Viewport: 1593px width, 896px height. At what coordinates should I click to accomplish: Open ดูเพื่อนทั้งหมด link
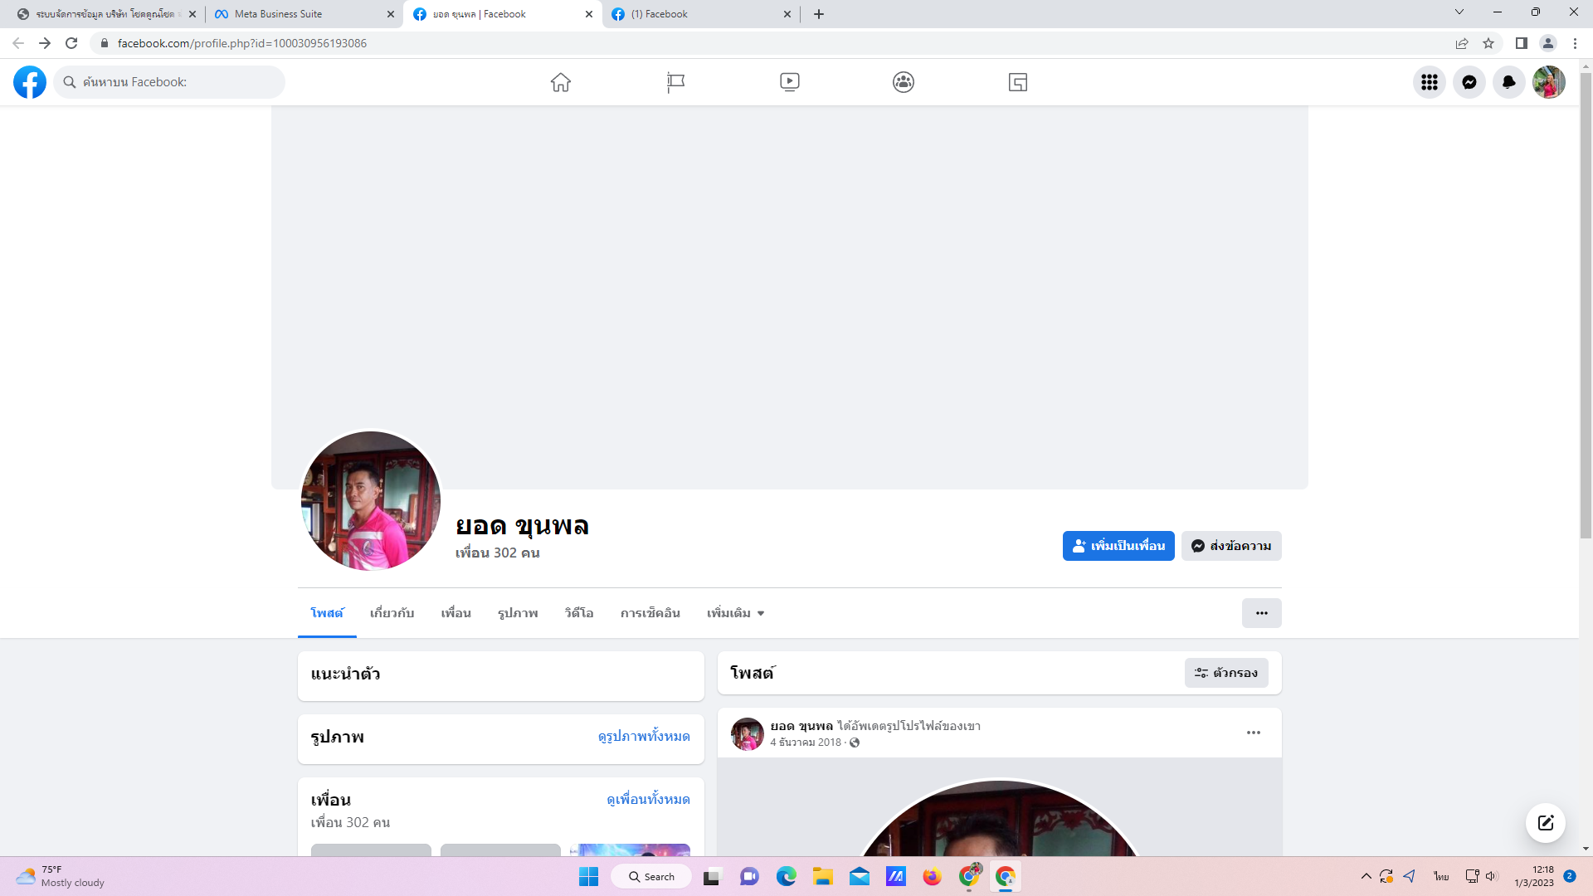648,799
